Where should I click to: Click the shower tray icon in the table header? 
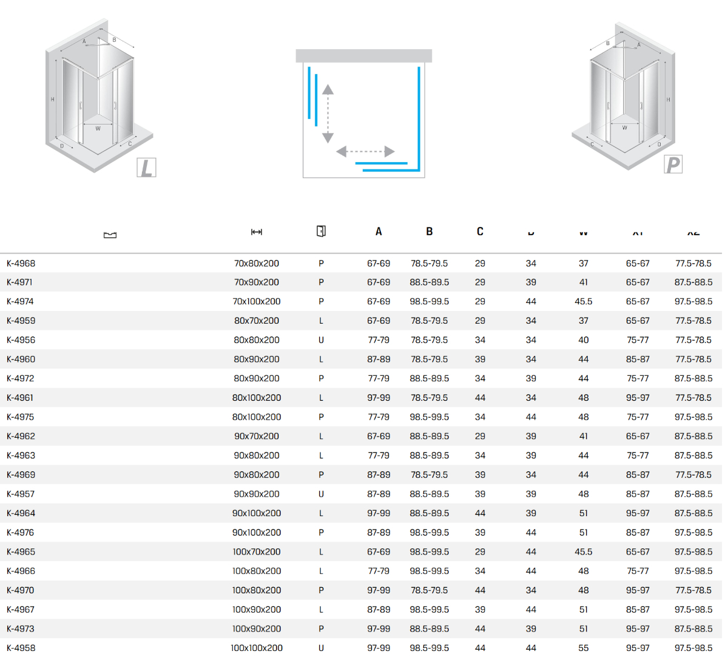(x=110, y=235)
